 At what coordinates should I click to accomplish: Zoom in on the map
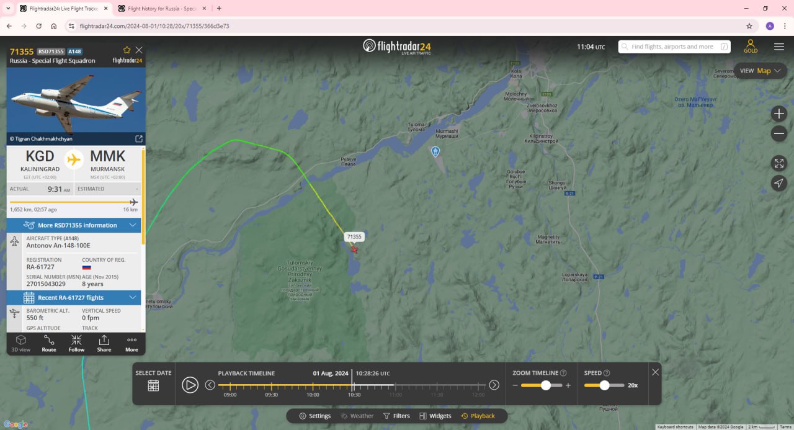coord(779,114)
